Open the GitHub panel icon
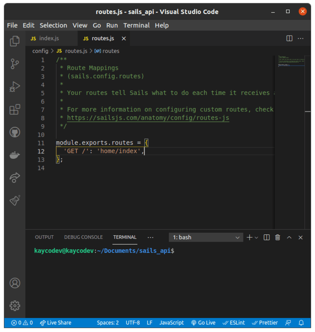 tap(14, 132)
